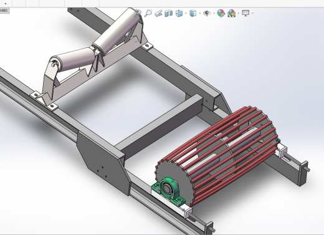Viewport: 324px width, 235px height.
Task: Open the top-left toolbar dropdown arrow
Action: tap(6, 4)
